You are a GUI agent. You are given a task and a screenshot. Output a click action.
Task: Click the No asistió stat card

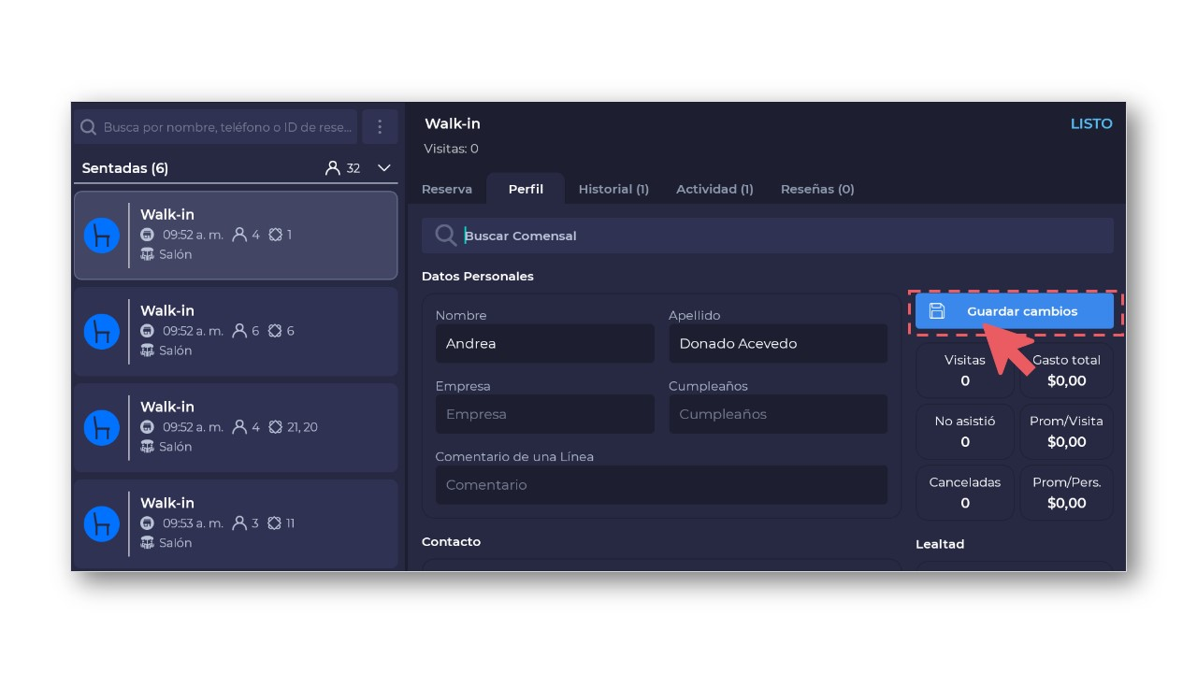click(965, 432)
